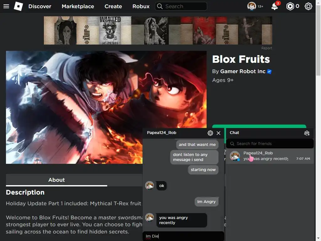Click 'dont listen to any message i send'

pos(194,157)
